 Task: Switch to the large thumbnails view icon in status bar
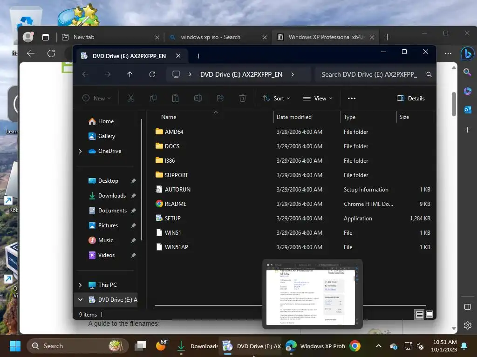(x=429, y=314)
